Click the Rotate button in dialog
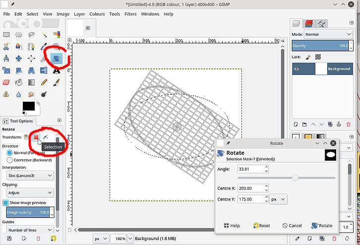This screenshot has width=360, height=245. [321, 225]
